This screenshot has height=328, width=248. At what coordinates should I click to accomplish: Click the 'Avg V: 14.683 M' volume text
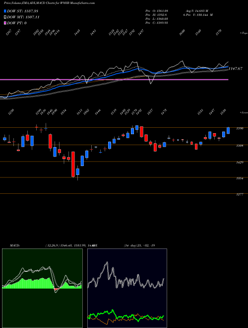(197, 10)
